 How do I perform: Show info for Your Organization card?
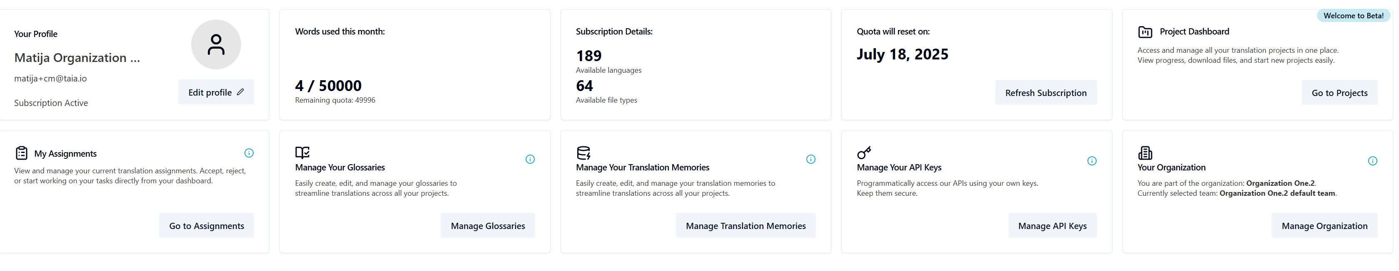1372,161
